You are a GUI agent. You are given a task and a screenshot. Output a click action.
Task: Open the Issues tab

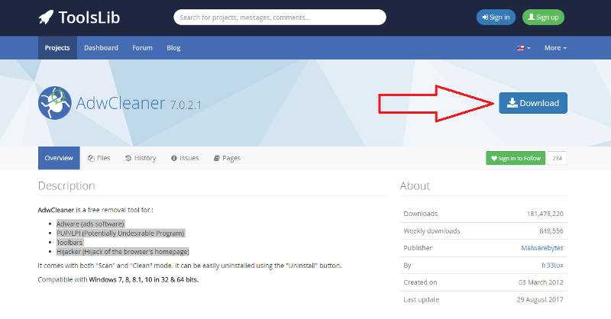185,158
